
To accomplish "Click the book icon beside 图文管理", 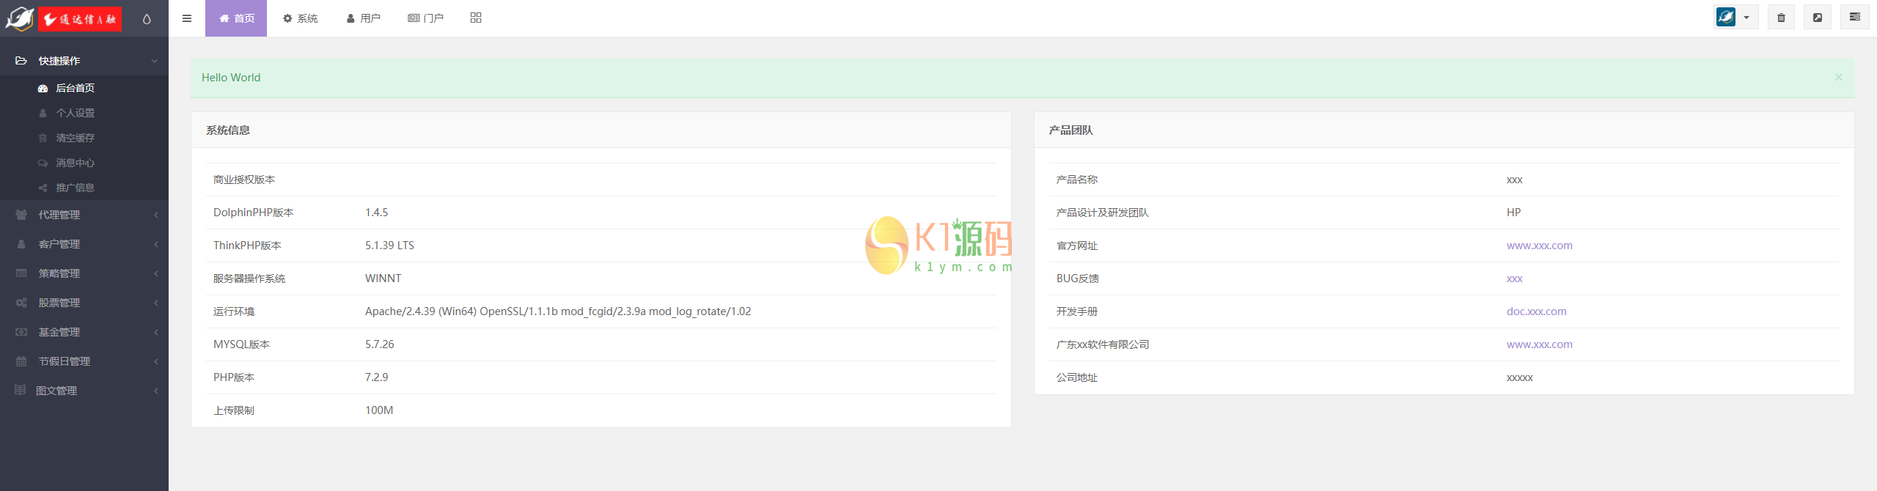I will click(x=21, y=390).
